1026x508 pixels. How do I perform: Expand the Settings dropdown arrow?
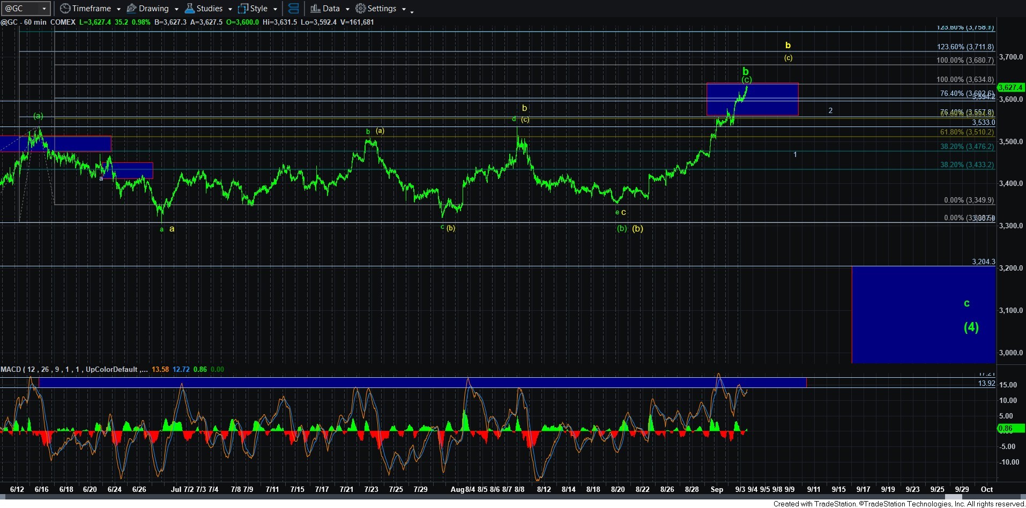pos(404,9)
